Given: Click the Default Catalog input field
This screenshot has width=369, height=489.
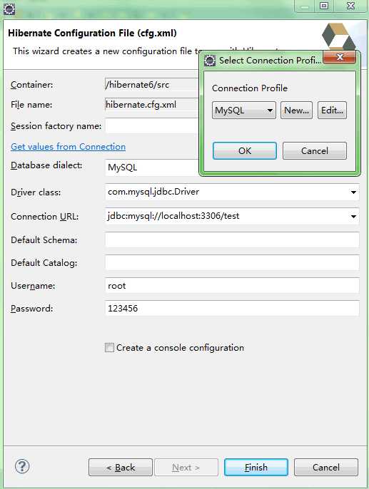Looking at the screenshot, I should [232, 262].
